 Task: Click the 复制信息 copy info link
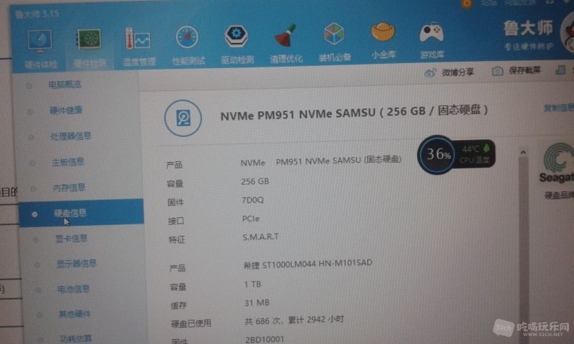pyautogui.click(x=559, y=107)
